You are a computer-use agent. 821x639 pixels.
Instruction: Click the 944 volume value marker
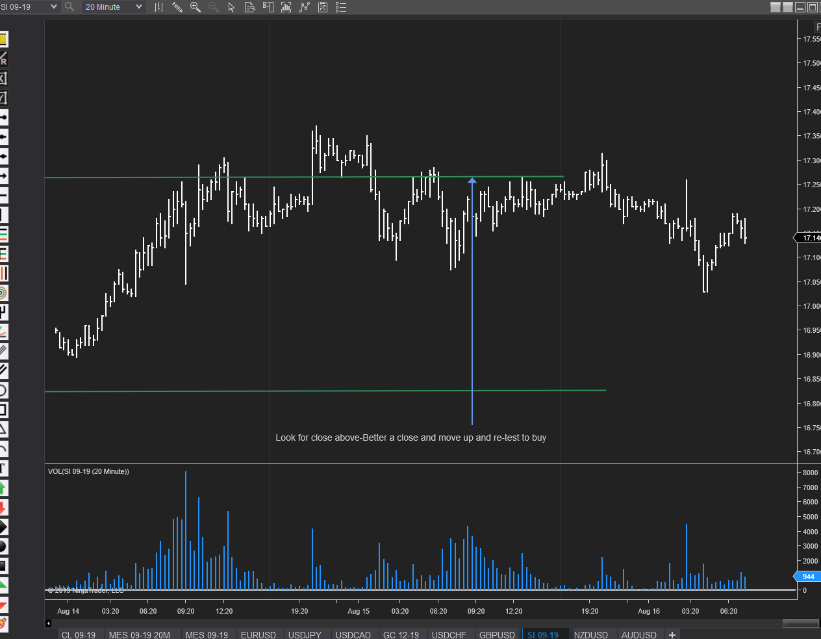click(807, 577)
